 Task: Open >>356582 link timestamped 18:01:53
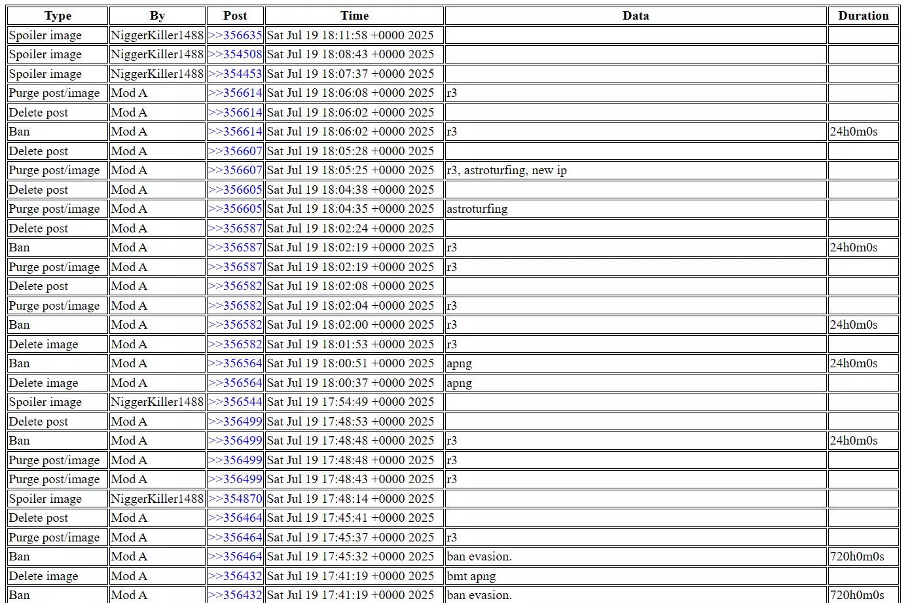[x=235, y=344]
